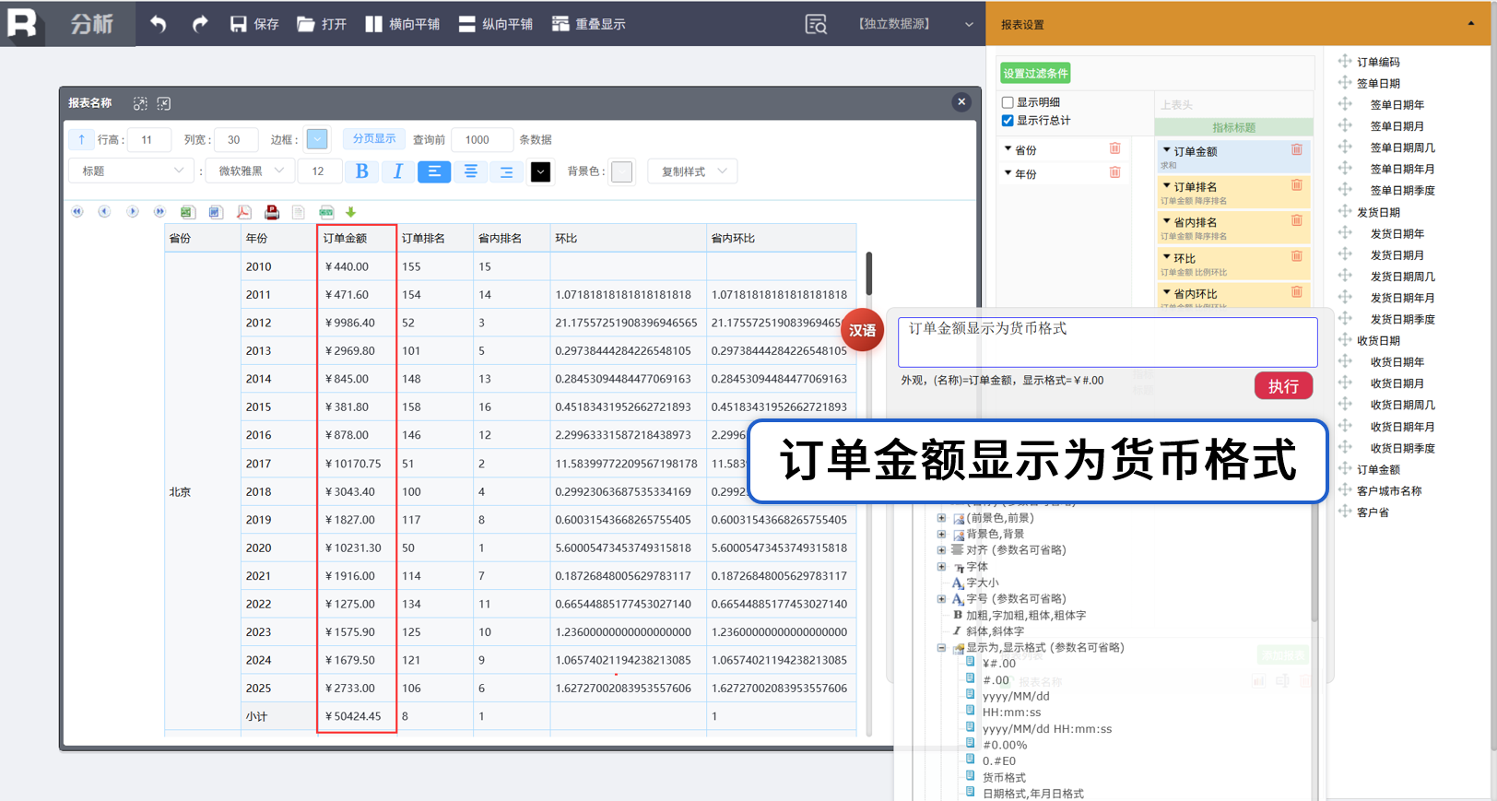The width and height of the screenshot is (1497, 801).
Task: Delete the 订单排名 indicator
Action: tap(1296, 186)
